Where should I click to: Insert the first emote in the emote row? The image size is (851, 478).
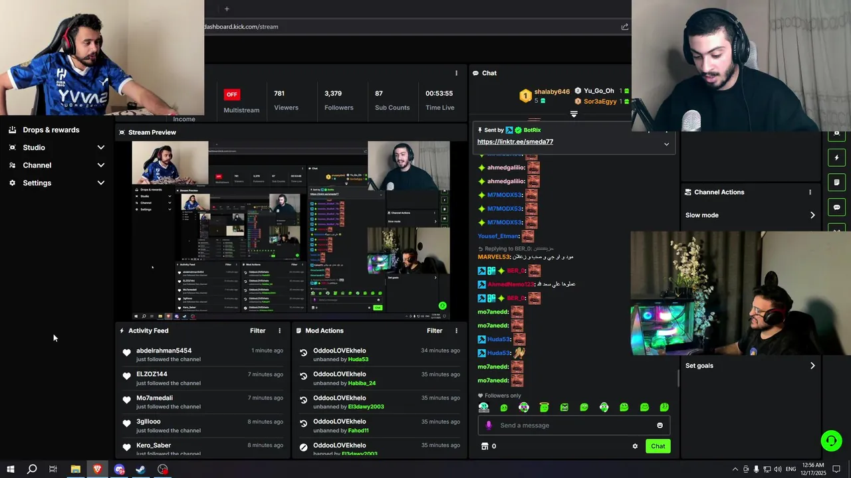click(x=483, y=407)
